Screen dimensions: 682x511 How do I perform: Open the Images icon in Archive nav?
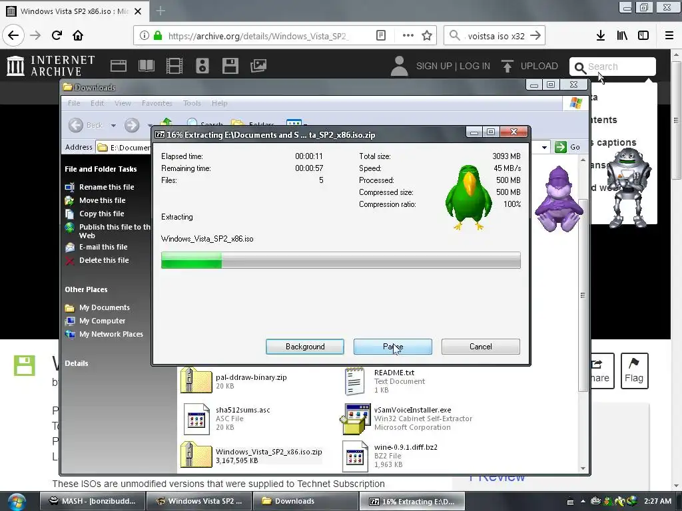(x=258, y=66)
